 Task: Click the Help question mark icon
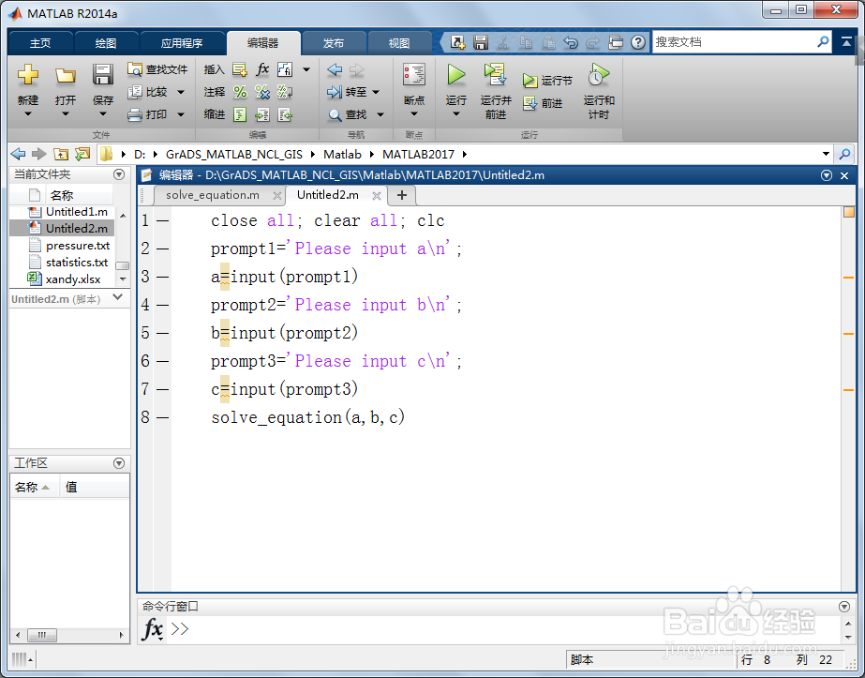tap(638, 42)
